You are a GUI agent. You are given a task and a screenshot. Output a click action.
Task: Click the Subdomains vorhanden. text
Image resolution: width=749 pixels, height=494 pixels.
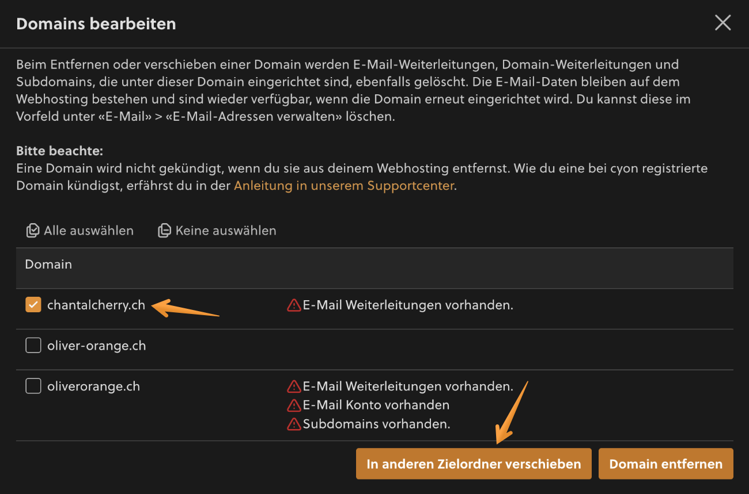(x=376, y=424)
